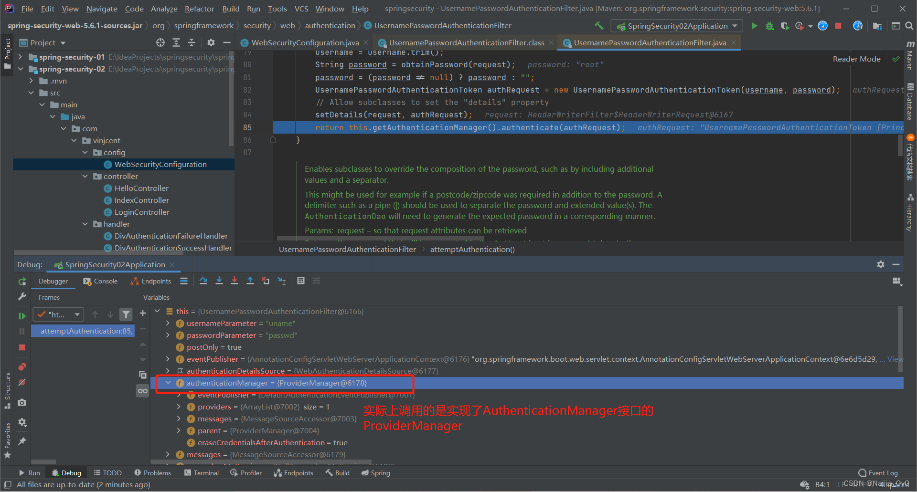Open View Breakpoints with the red circles icon
The height and width of the screenshot is (492, 917).
(x=22, y=366)
